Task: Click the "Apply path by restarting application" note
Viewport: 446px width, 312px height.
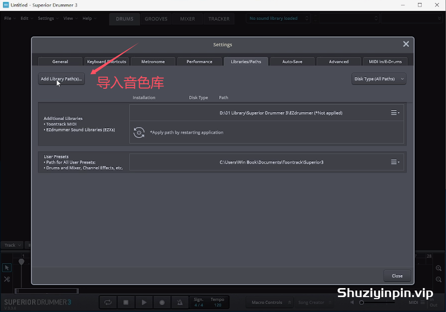Action: click(187, 132)
